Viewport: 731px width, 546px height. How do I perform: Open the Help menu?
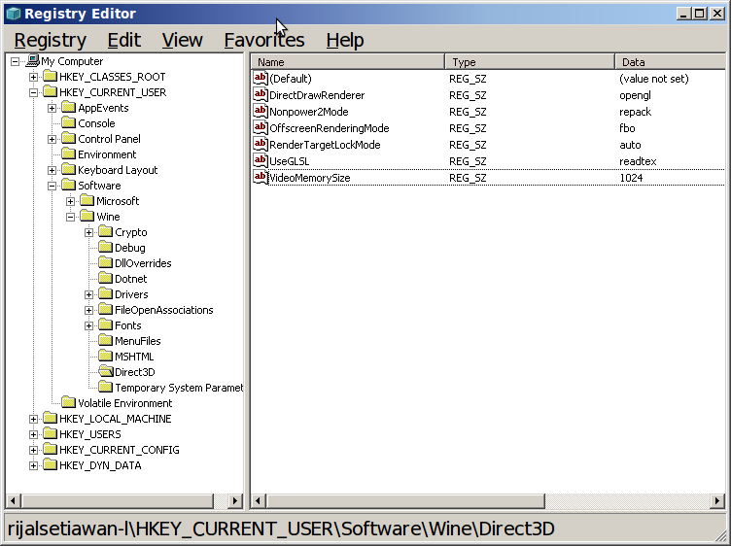pos(345,40)
